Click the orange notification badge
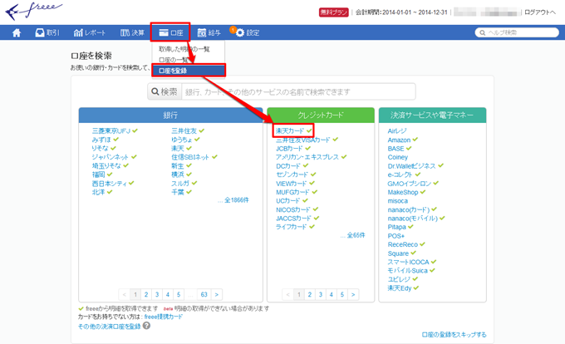This screenshot has height=344, width=565. (x=233, y=30)
